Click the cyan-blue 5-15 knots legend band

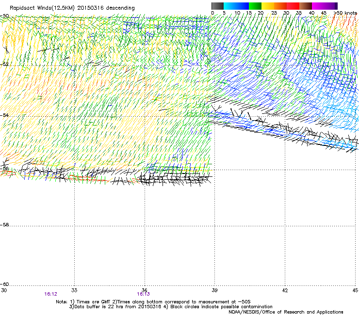coord(236,6)
